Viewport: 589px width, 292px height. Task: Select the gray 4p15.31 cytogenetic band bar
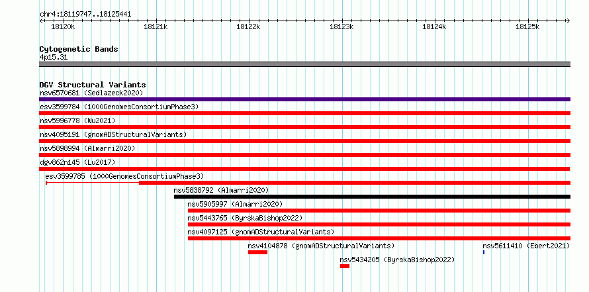click(x=304, y=64)
